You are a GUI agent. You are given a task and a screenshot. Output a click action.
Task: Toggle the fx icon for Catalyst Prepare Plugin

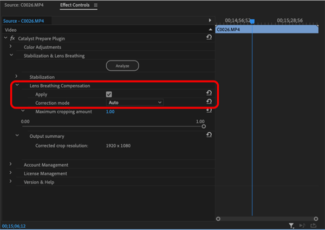tap(12, 38)
